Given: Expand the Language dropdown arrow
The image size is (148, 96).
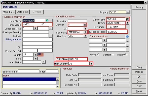Looking at the screenshot, I should click(35, 28).
